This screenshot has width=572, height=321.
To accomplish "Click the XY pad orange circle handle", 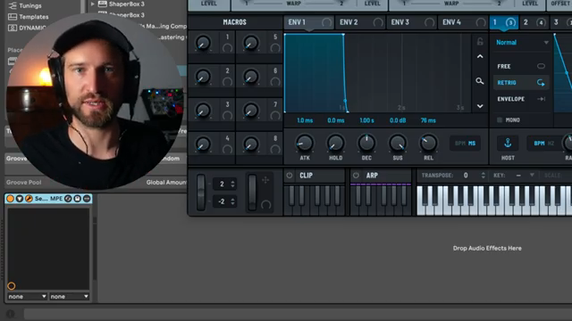I will 12,286.
